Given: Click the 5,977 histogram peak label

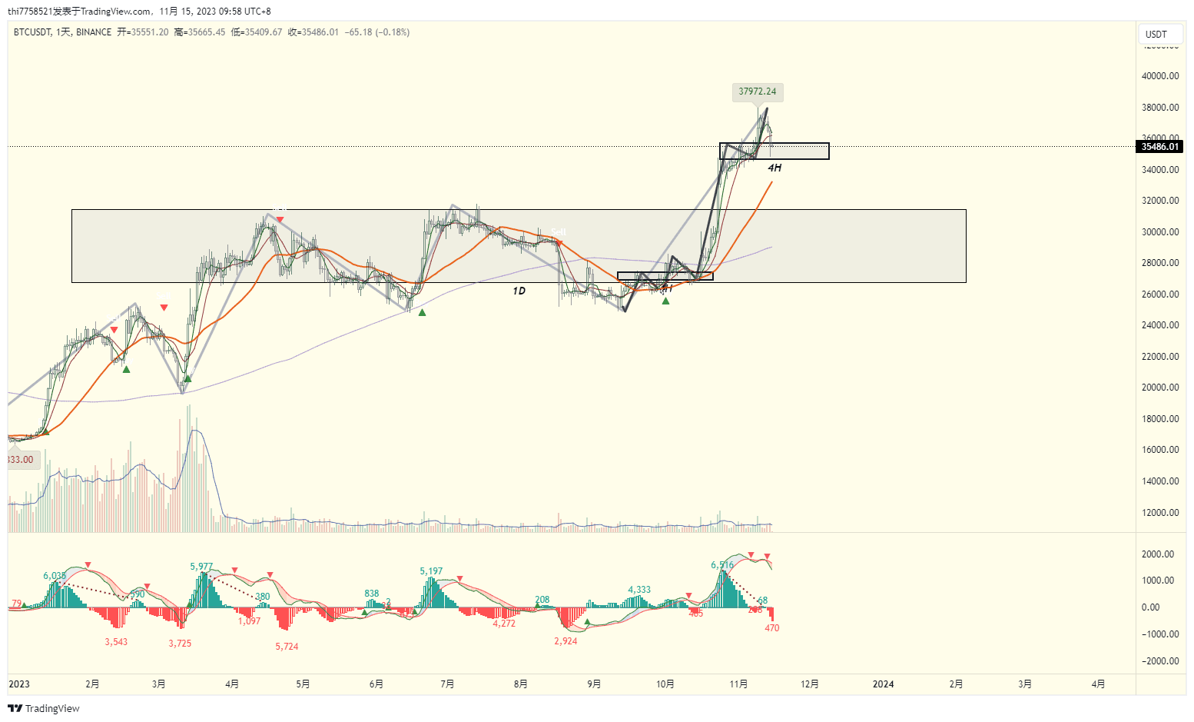Looking at the screenshot, I should click(201, 567).
